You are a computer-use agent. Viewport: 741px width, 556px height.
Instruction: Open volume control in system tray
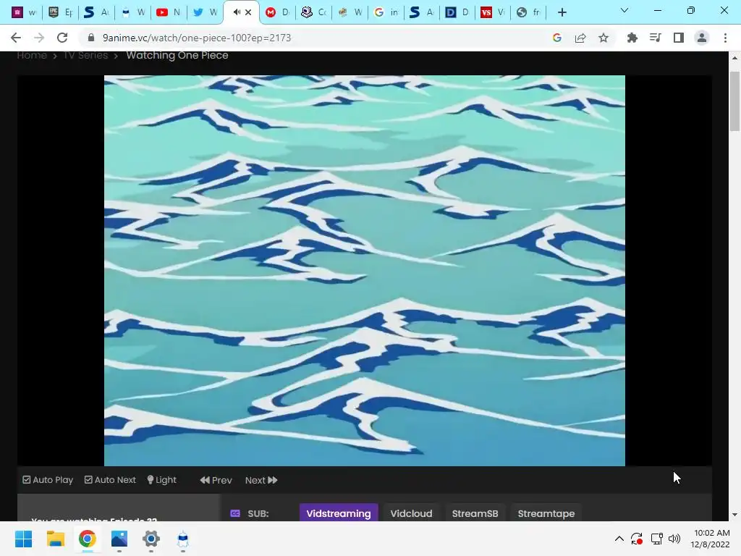pyautogui.click(x=674, y=539)
